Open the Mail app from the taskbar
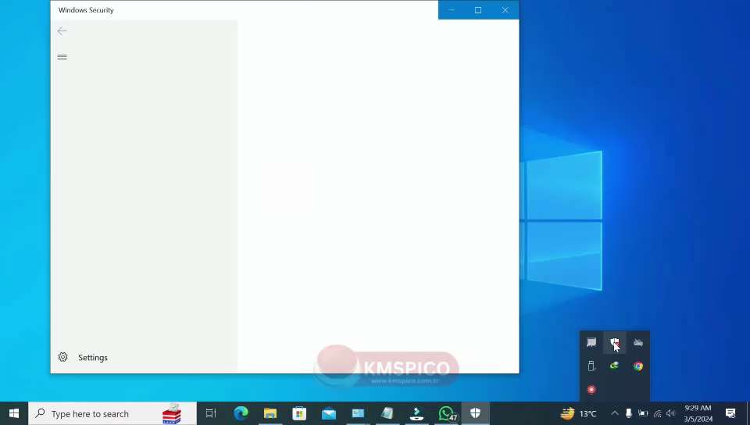 [329, 413]
